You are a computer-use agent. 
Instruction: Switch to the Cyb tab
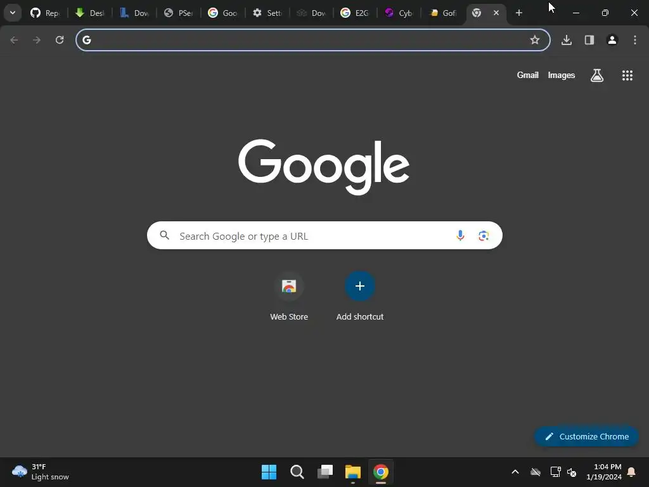(399, 13)
